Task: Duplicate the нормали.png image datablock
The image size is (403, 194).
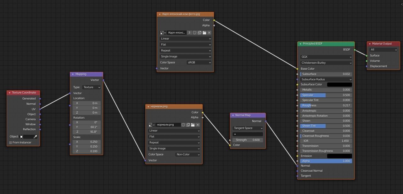Action: [x=188, y=125]
